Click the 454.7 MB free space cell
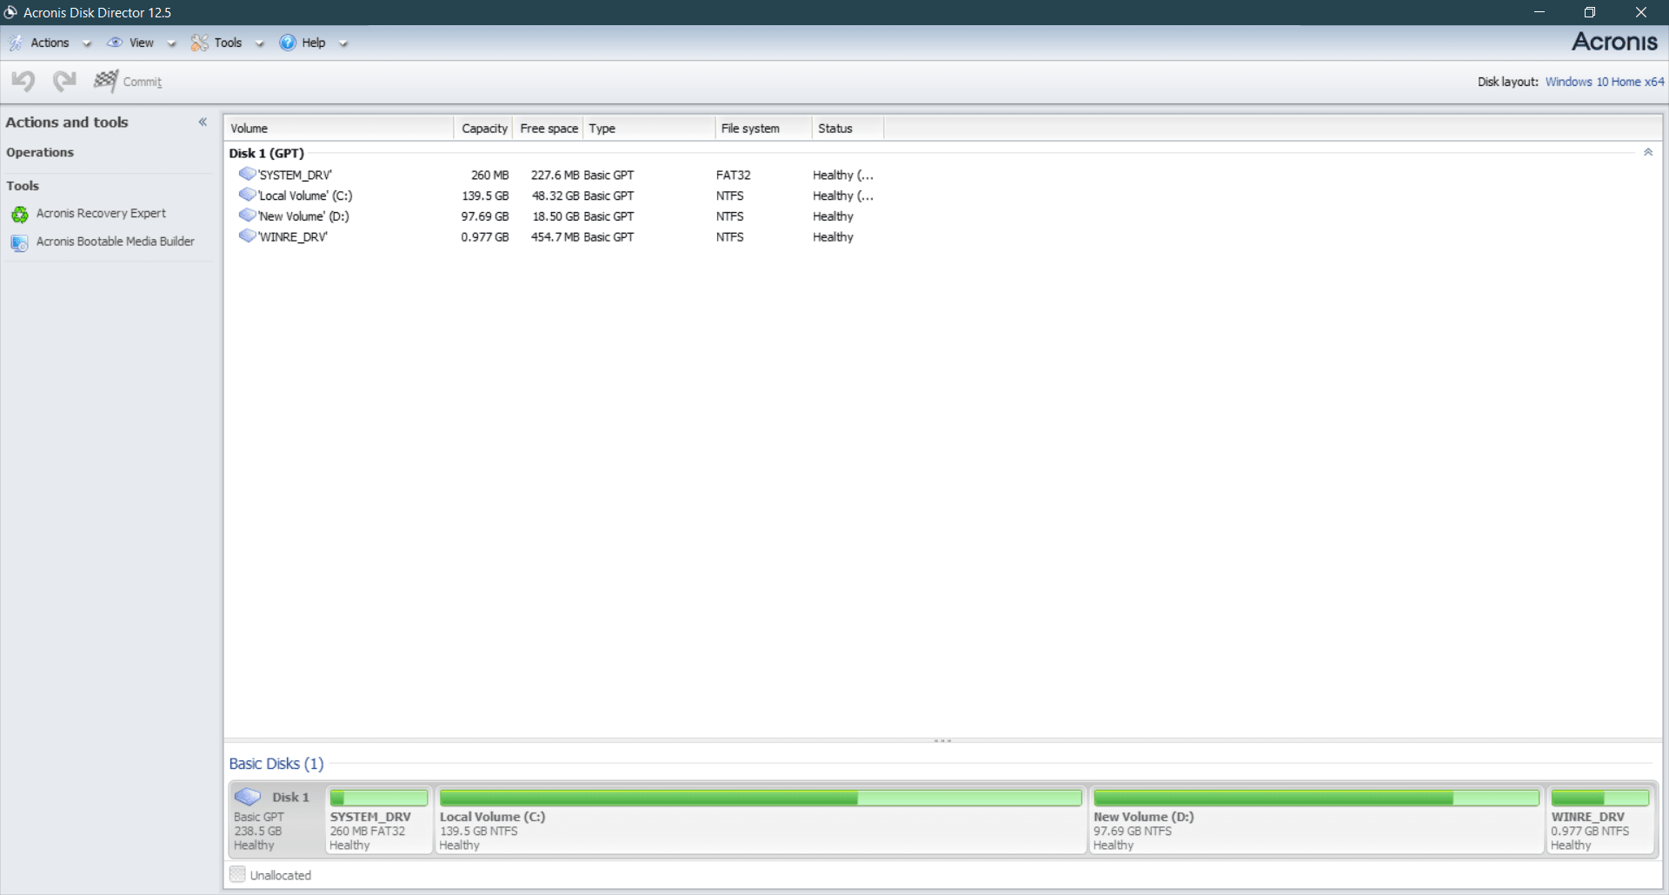The height and width of the screenshot is (895, 1669). point(555,237)
